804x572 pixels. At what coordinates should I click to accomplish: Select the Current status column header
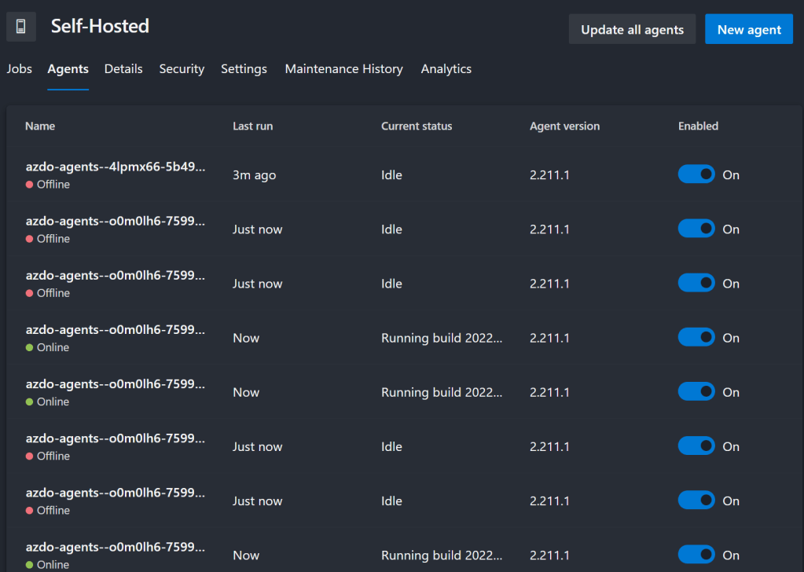point(417,126)
